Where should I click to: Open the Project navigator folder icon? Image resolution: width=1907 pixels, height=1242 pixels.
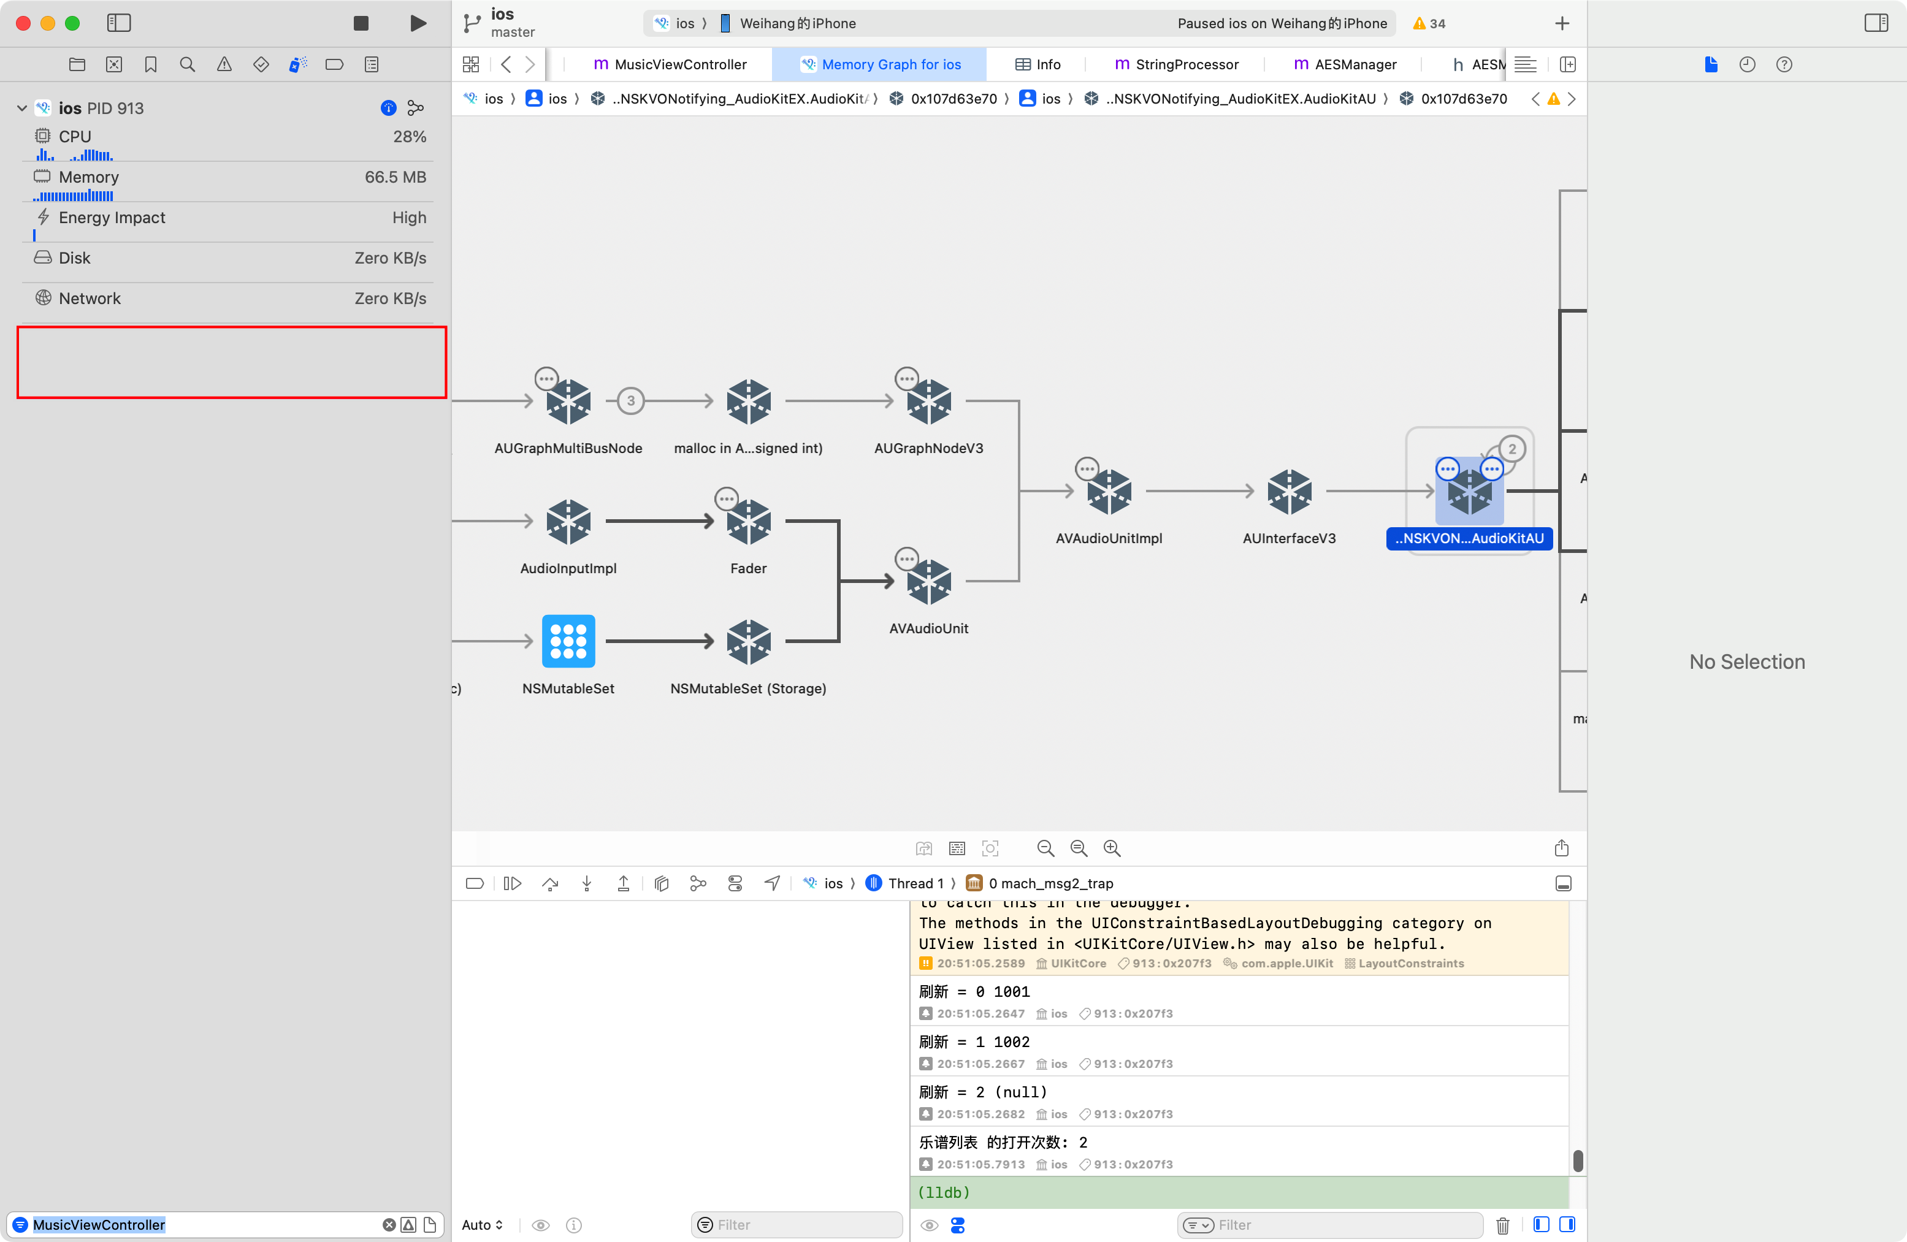(77, 64)
